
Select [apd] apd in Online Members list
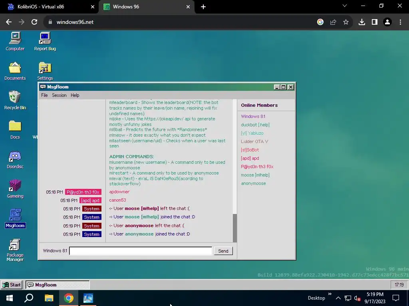click(x=250, y=158)
